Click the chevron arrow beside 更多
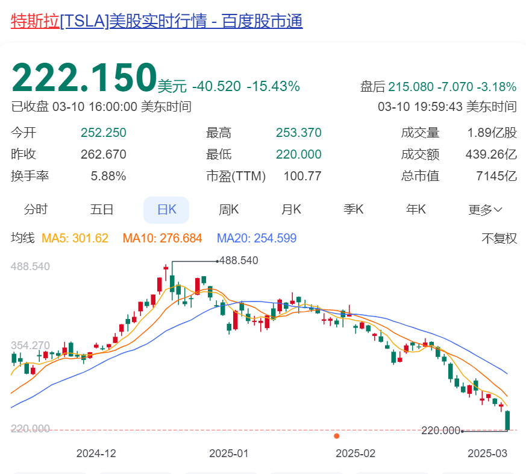This screenshot has height=474, width=526. point(498,210)
